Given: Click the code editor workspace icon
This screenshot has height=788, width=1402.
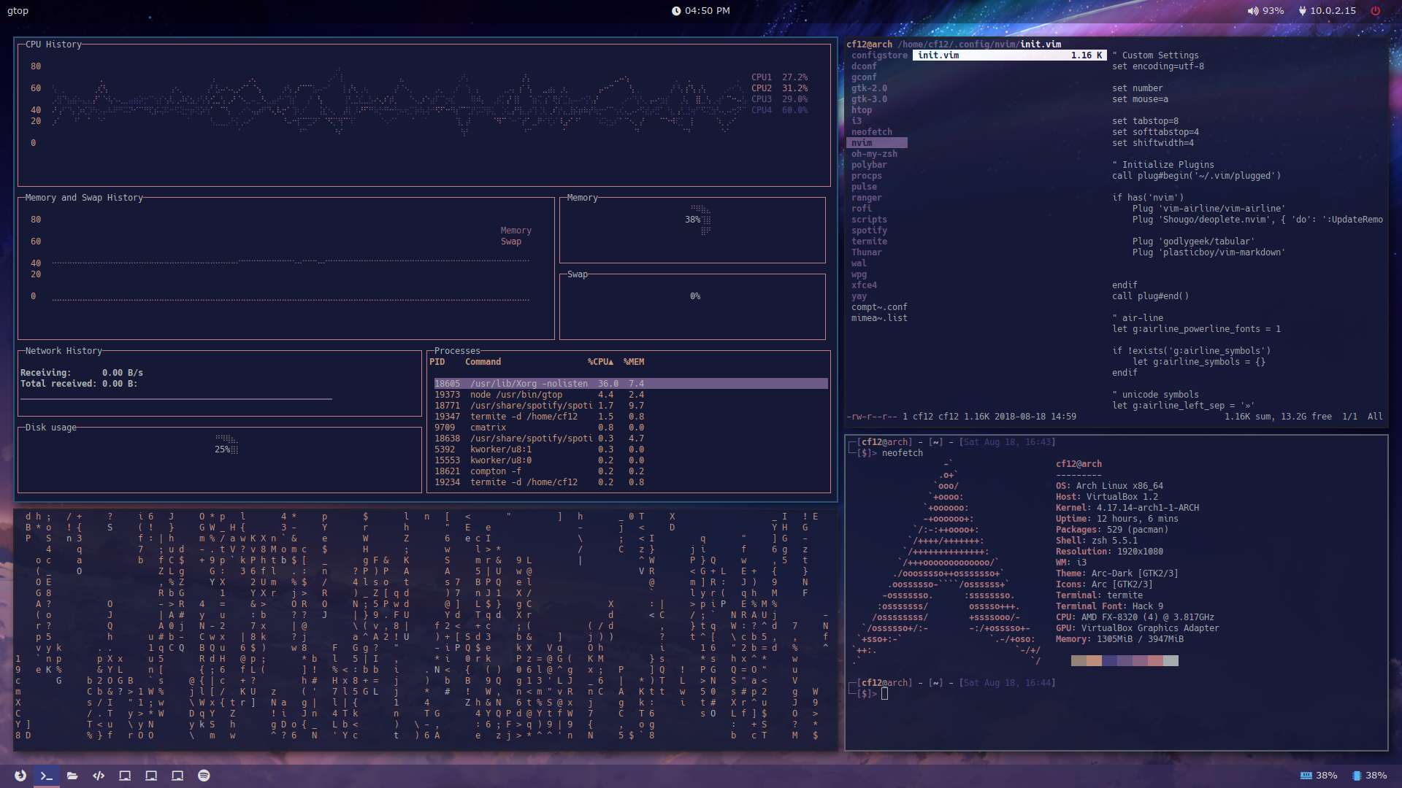Looking at the screenshot, I should tap(99, 776).
